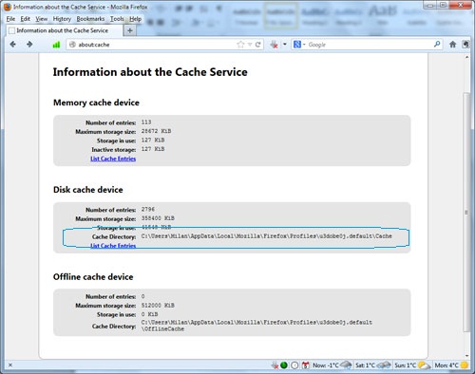475x374 pixels.
Task: Click the Offline cache Cache Directory path
Action: click(256, 326)
